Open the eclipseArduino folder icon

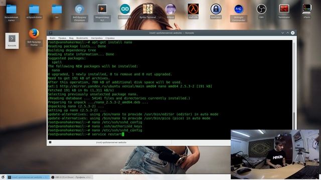34,9
